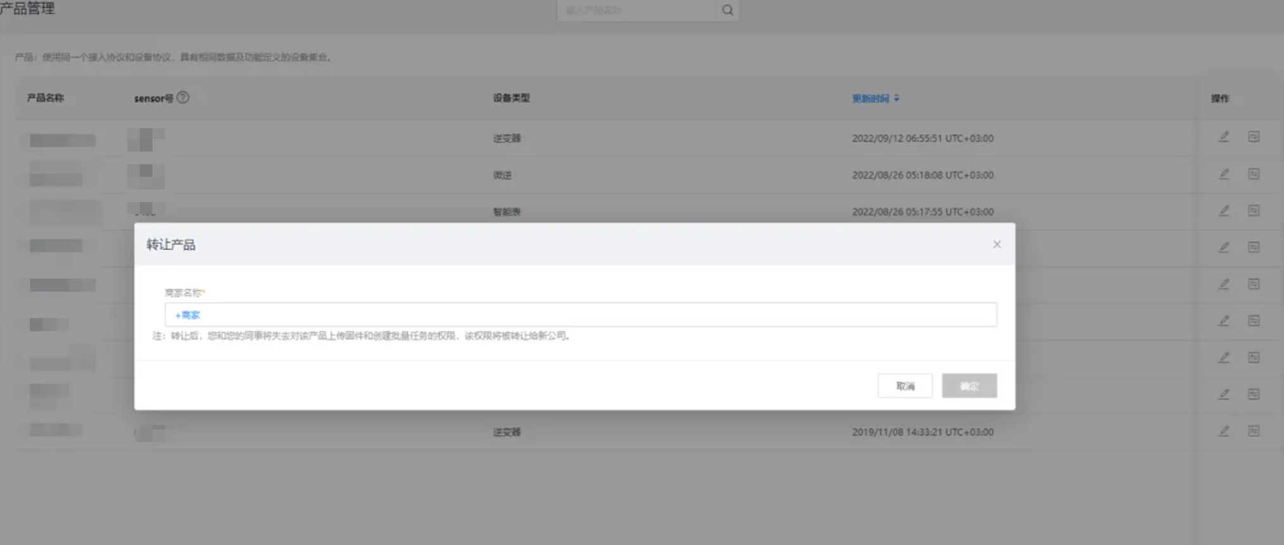1284x545 pixels.
Task: Click the +商家 link to add merchant
Action: coord(188,315)
